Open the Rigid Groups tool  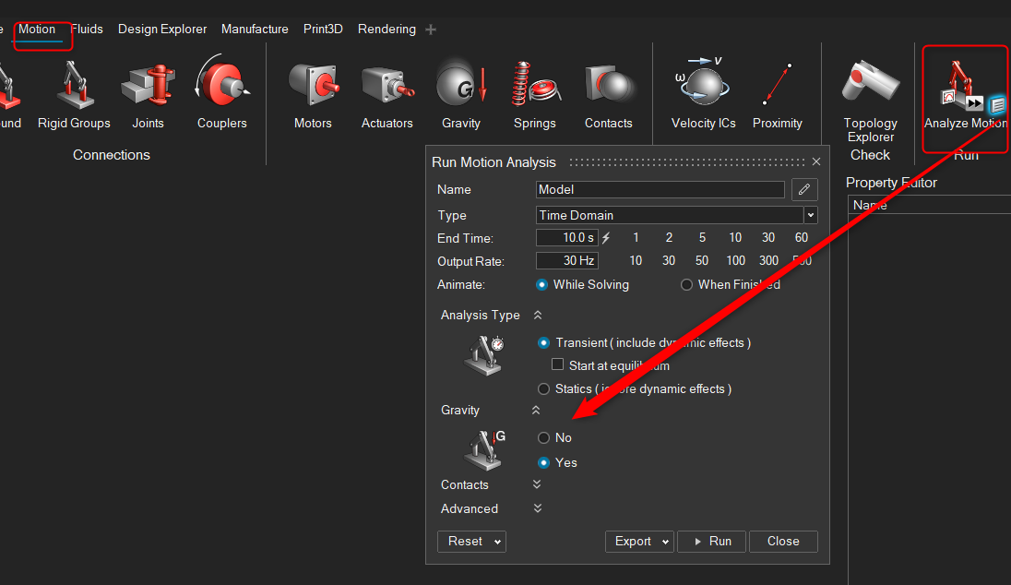point(74,95)
